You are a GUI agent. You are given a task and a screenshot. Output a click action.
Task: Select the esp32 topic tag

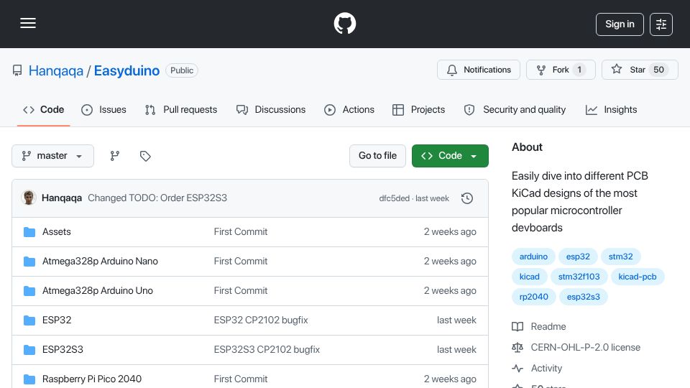(578, 257)
